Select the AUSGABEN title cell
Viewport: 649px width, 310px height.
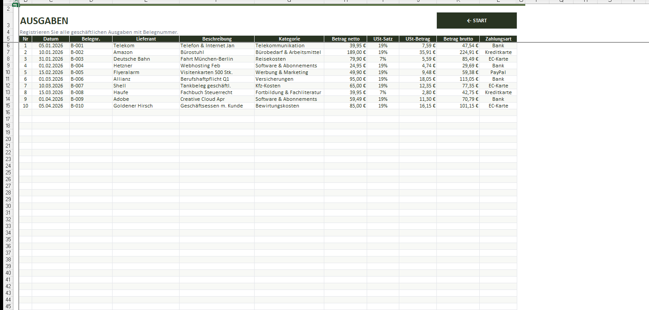tap(44, 21)
